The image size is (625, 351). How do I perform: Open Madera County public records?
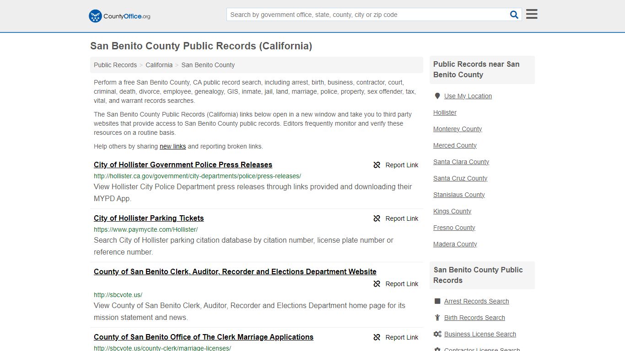(455, 244)
